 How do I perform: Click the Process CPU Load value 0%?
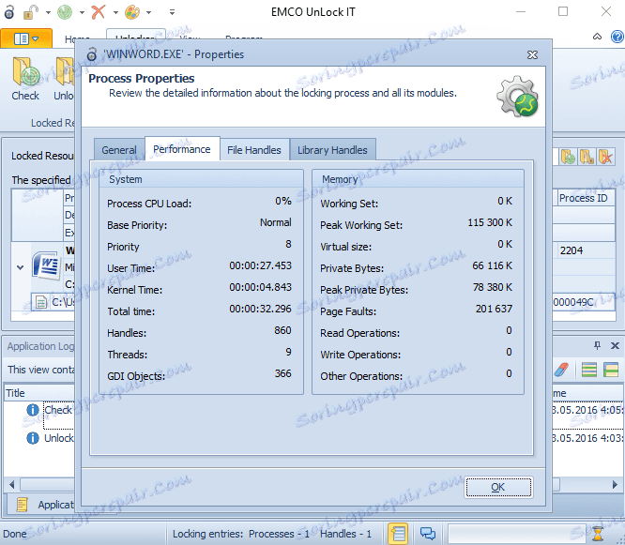coord(283,201)
